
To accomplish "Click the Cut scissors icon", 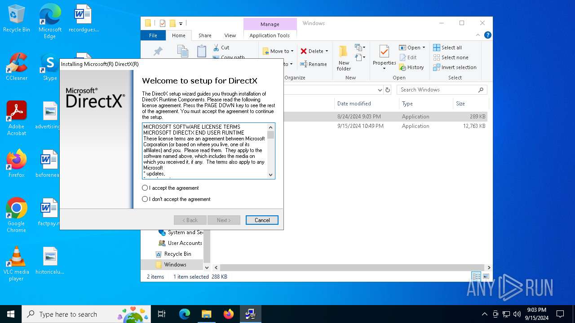I will [x=216, y=48].
